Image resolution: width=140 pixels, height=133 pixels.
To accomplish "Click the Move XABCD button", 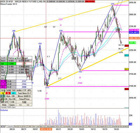I will coord(24,96).
